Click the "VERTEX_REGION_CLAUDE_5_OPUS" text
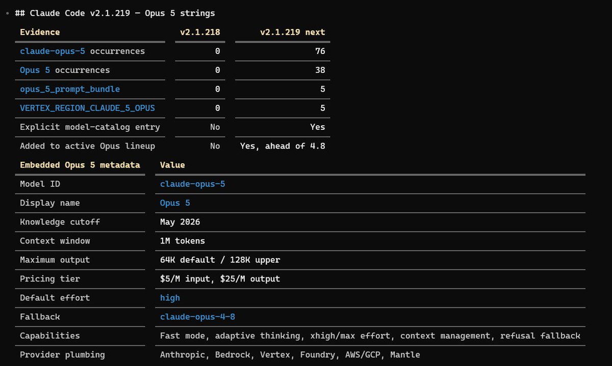 pyautogui.click(x=87, y=108)
